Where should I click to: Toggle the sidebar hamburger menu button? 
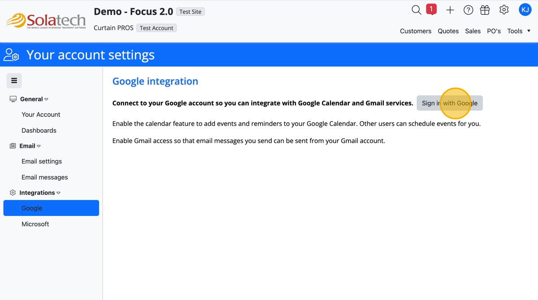tap(14, 81)
